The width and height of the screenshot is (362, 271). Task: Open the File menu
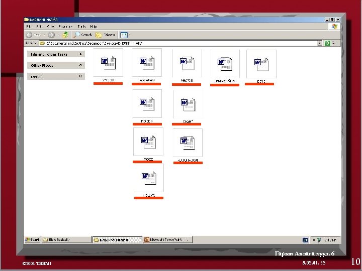coord(28,27)
